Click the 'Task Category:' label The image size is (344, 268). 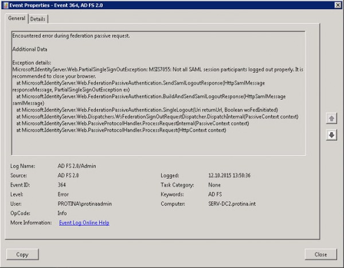click(x=177, y=185)
